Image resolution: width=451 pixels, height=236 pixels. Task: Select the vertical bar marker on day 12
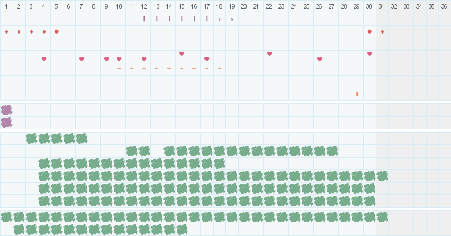[144, 19]
